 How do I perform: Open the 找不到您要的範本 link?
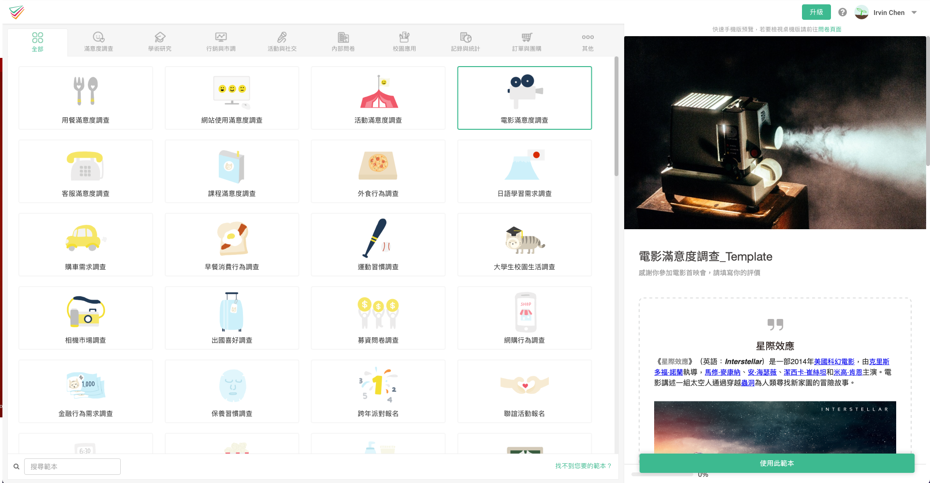pos(582,466)
